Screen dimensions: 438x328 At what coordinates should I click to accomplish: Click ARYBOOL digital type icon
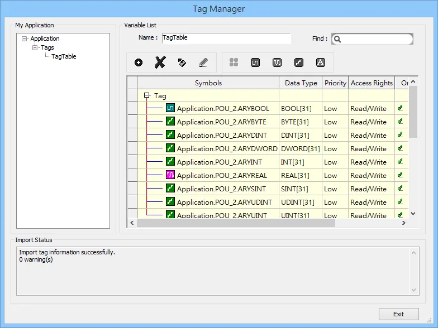170,108
